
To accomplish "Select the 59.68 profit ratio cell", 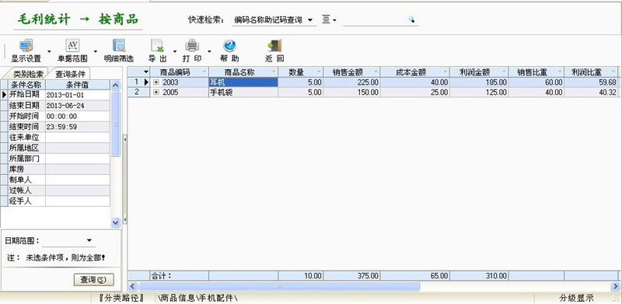I will coord(591,82).
